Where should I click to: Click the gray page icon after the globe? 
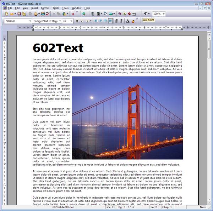pyautogui.click(x=93, y=14)
